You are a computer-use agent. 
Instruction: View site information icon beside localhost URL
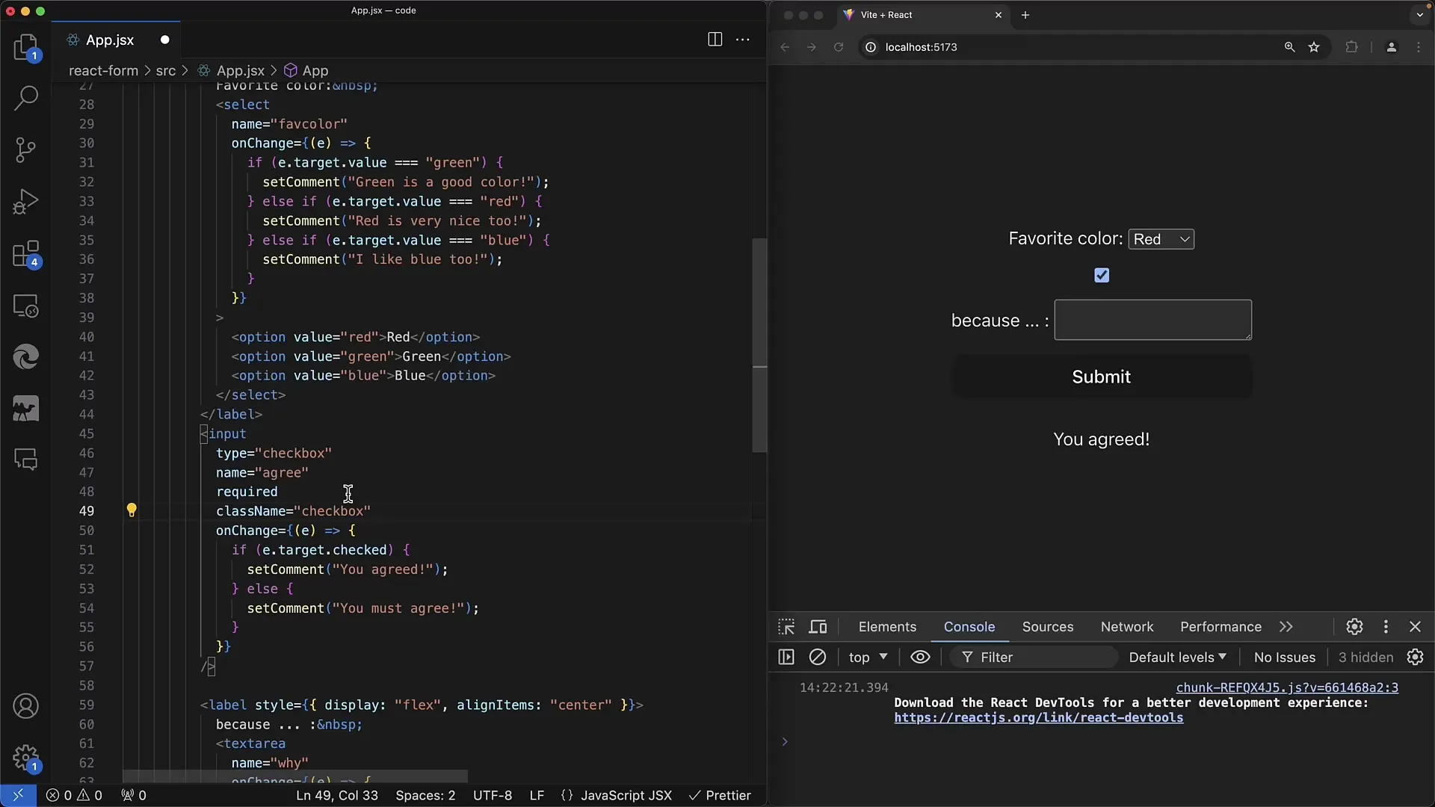[870, 47]
